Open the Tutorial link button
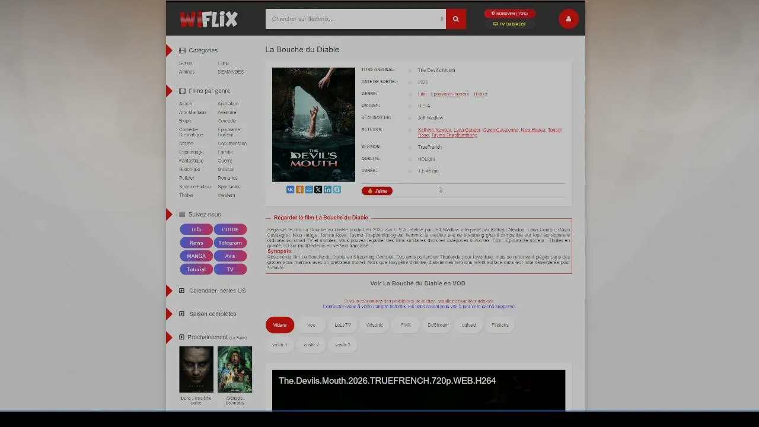The image size is (759, 427). (x=196, y=269)
